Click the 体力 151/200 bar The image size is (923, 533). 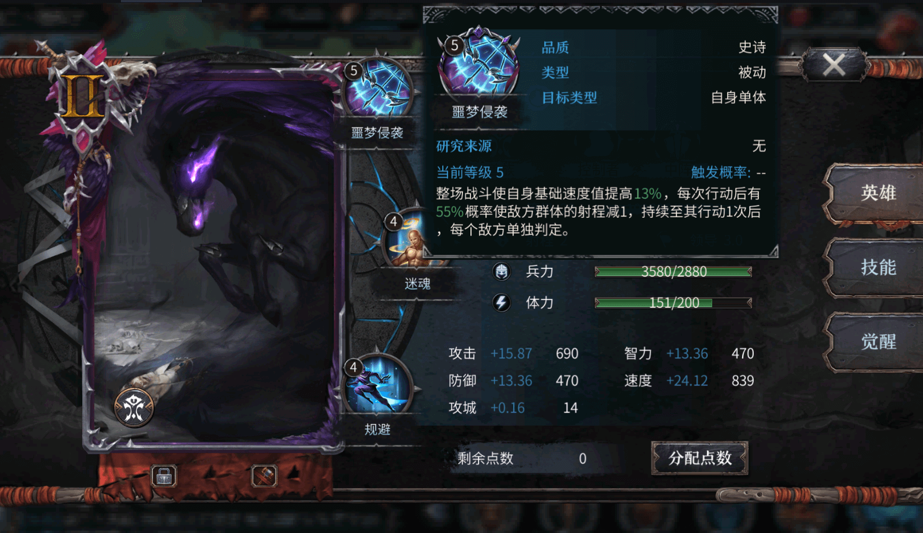(x=673, y=303)
